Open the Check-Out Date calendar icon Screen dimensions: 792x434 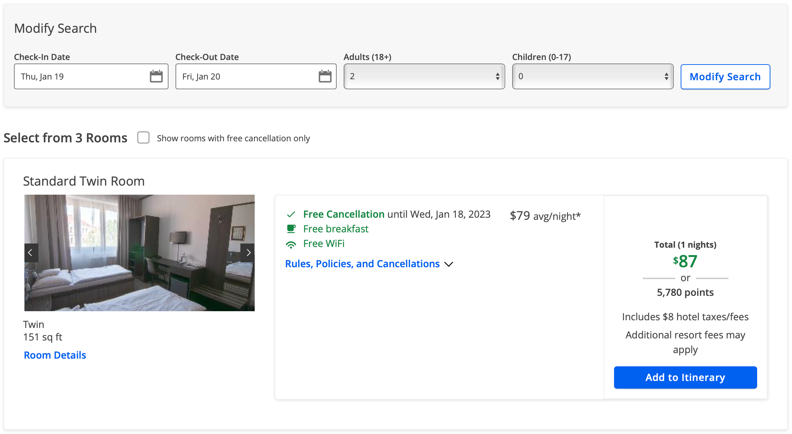[325, 76]
